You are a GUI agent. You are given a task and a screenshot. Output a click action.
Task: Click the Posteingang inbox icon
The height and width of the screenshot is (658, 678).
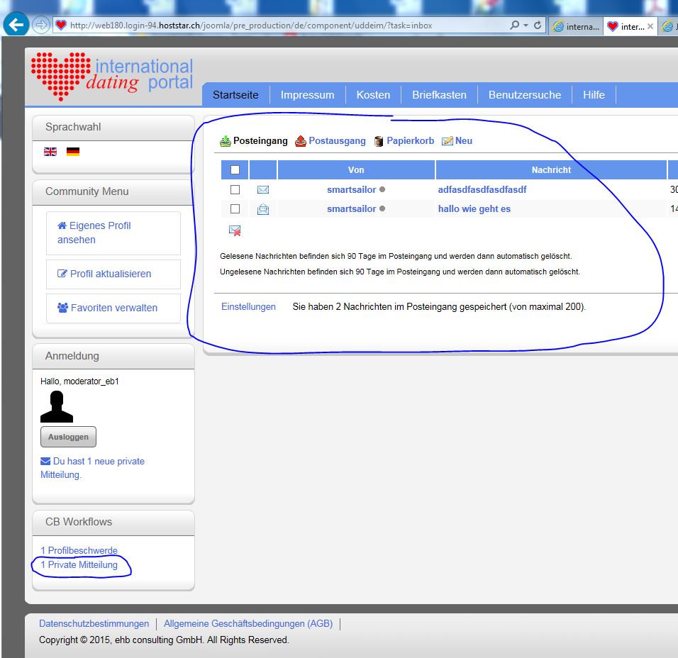coord(226,141)
